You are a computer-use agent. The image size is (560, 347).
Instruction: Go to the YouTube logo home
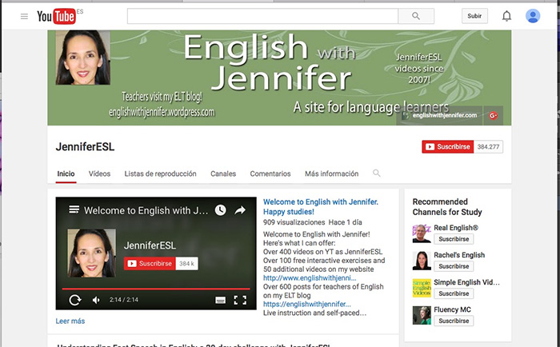pyautogui.click(x=57, y=16)
